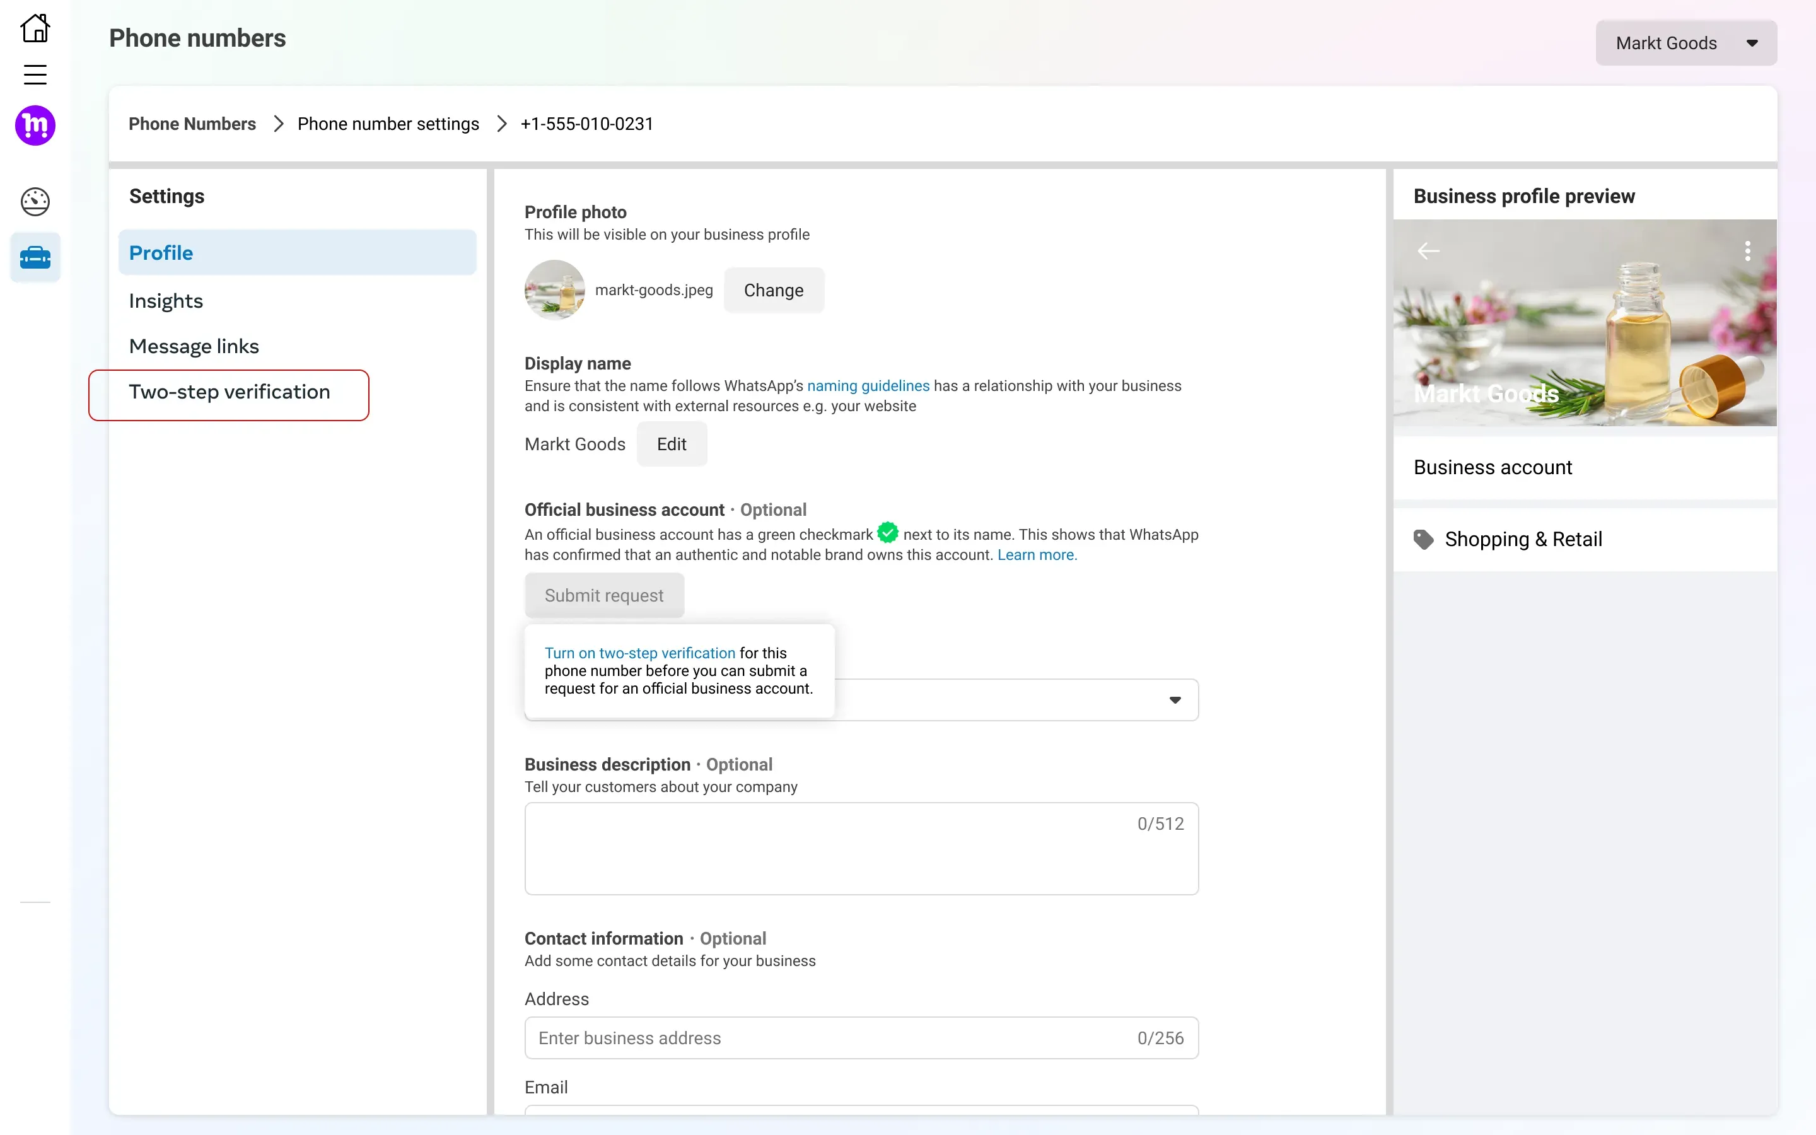Click the Change button for profile photo
The height and width of the screenshot is (1135, 1816).
point(772,289)
